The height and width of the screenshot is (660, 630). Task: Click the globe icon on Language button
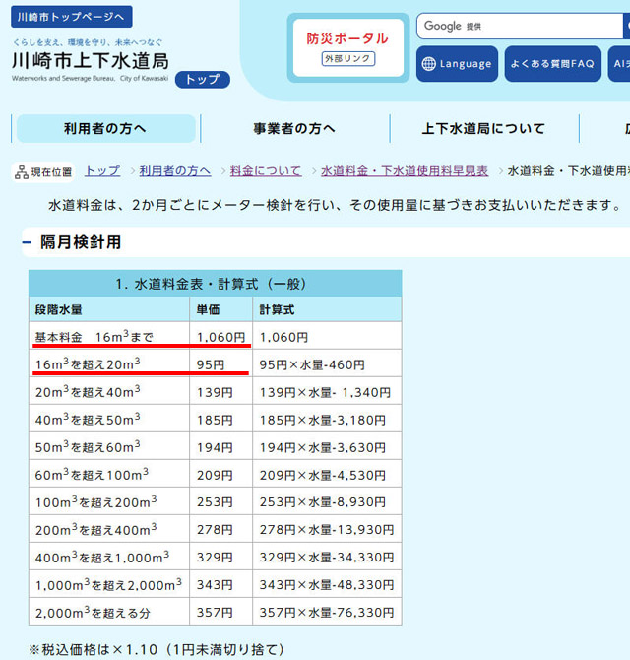(x=428, y=64)
